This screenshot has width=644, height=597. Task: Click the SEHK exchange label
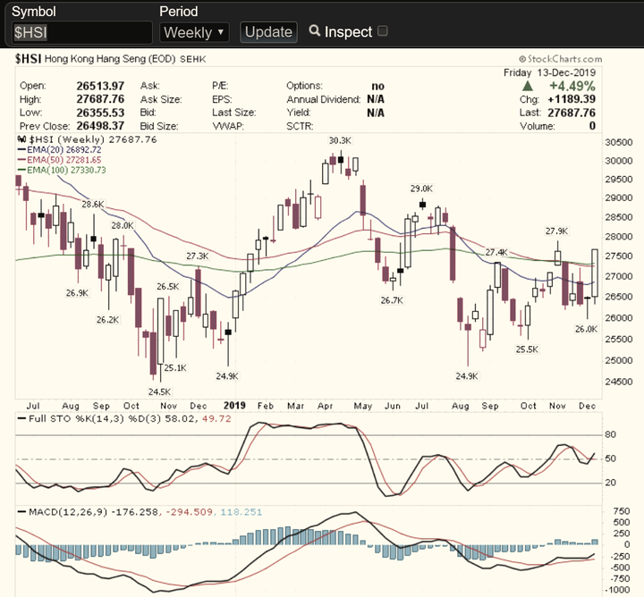pos(193,60)
